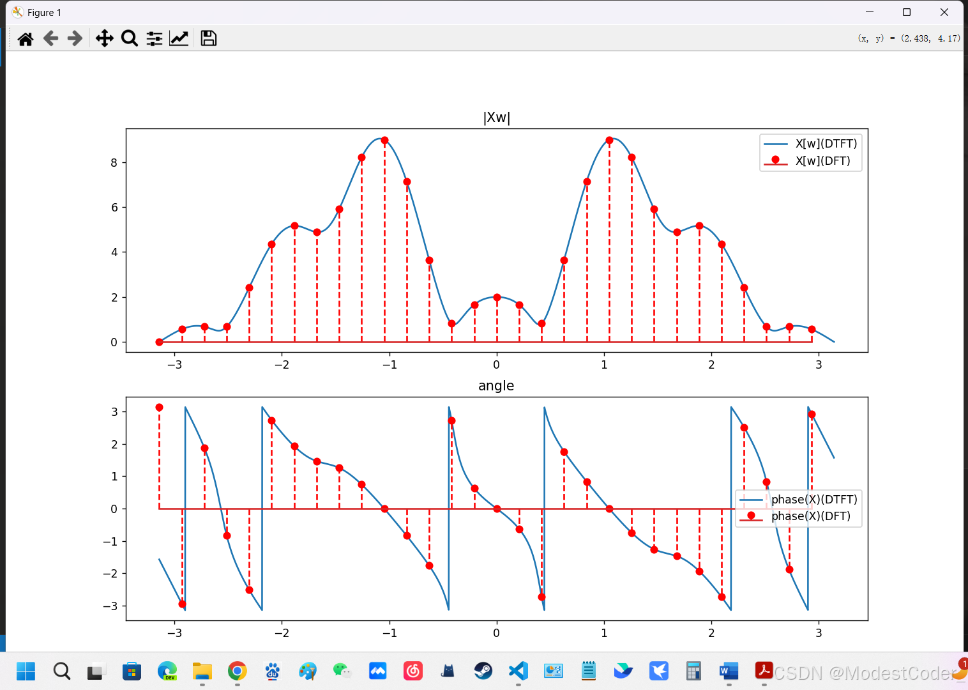Click the (x, y) cursor coordinate readout

(x=909, y=38)
